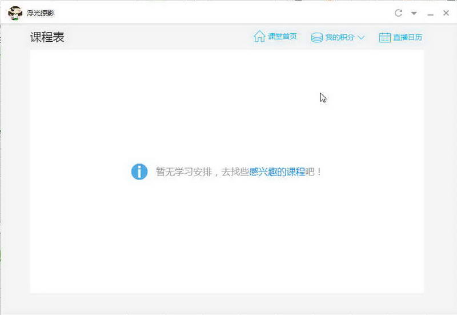Minimize the window
457x315 pixels.
point(431,14)
